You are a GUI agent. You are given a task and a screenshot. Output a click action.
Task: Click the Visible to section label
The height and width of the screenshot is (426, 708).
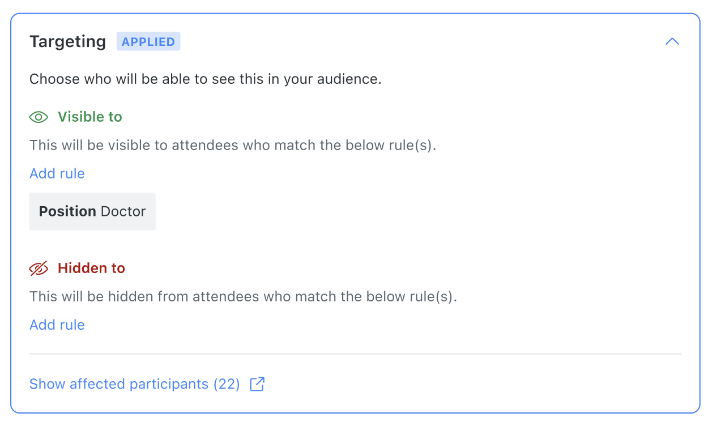click(90, 117)
